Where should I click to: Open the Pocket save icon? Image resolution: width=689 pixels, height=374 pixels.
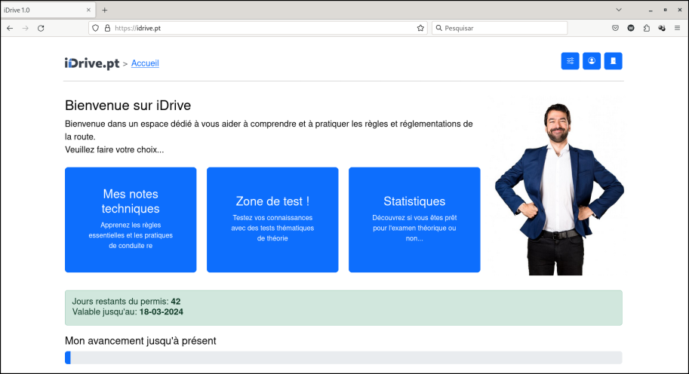[616, 28]
